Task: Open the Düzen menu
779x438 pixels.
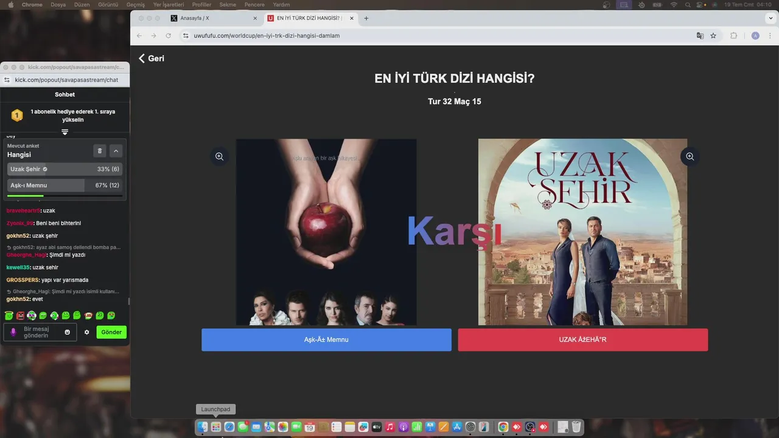Action: tap(82, 4)
